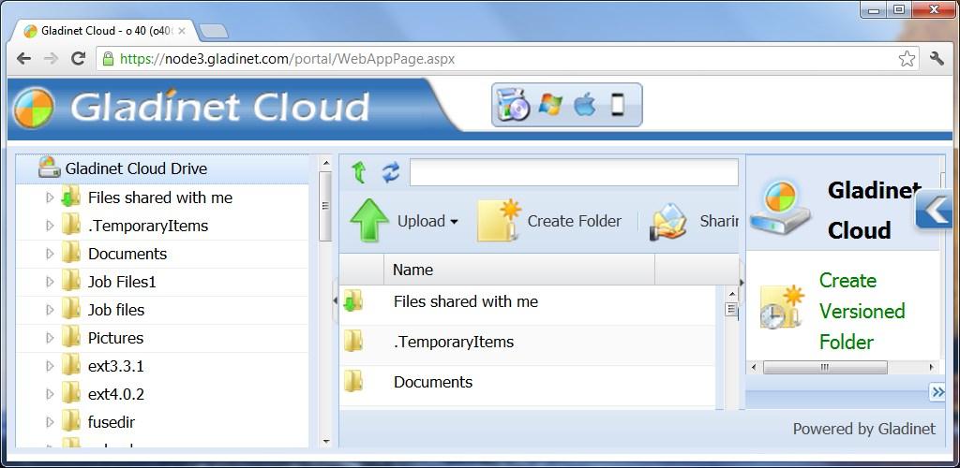Screen dimensions: 960x468
Task: Click the horizontal scrollbar in the right panel
Action: [825, 367]
